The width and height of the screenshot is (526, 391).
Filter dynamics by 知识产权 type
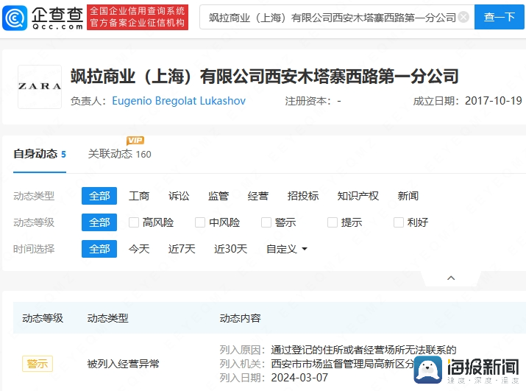click(x=358, y=196)
